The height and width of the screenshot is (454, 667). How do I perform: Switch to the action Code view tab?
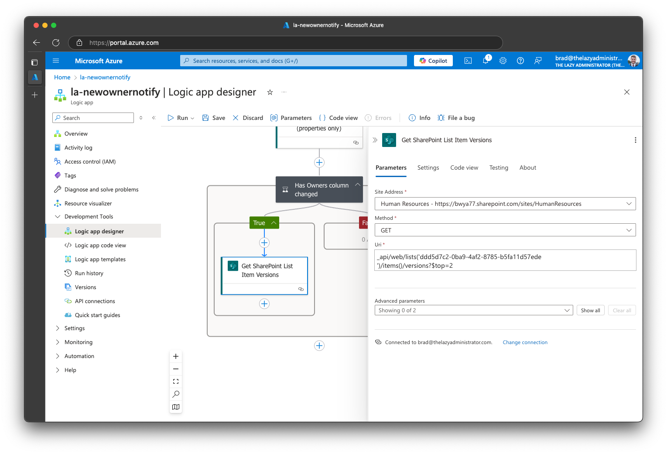[464, 167]
